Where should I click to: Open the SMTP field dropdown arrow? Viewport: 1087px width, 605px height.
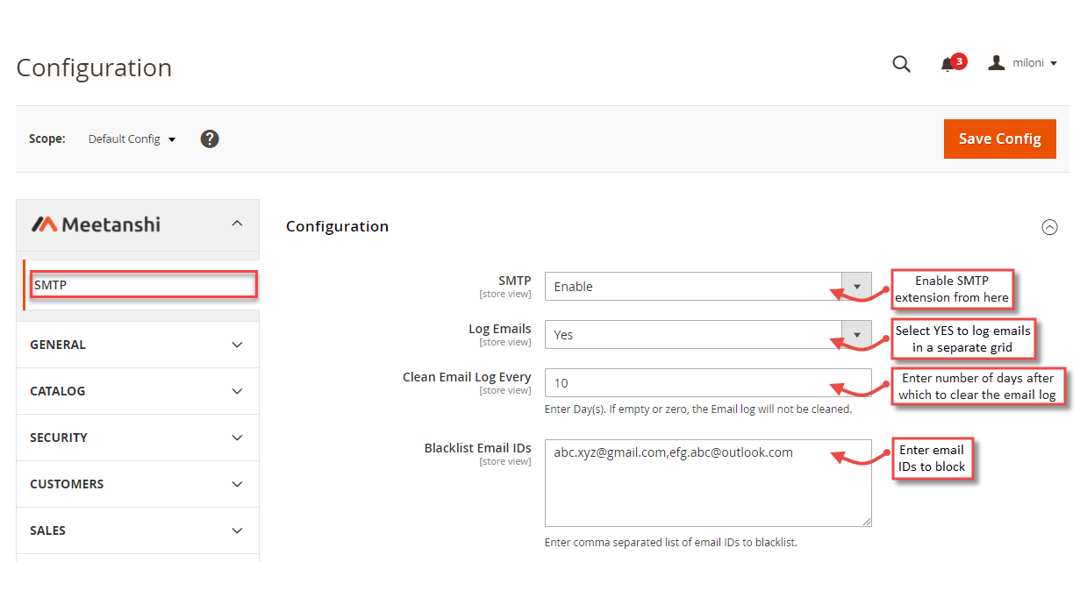coord(857,286)
